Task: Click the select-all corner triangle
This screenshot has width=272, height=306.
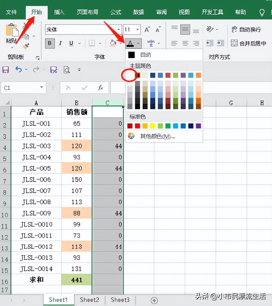Action: click(x=8, y=103)
